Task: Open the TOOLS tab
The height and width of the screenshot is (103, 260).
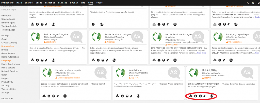Action: [99, 3]
